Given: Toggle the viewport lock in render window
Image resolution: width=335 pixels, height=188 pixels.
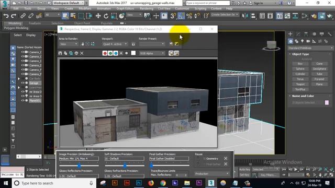Looking at the screenshot, I should [x=133, y=44].
